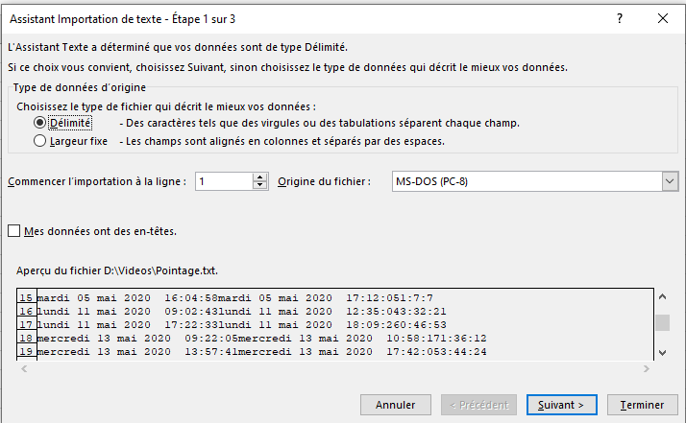686x423 pixels.
Task: Choose the Largeur fixe radio option
Action: pos(39,141)
